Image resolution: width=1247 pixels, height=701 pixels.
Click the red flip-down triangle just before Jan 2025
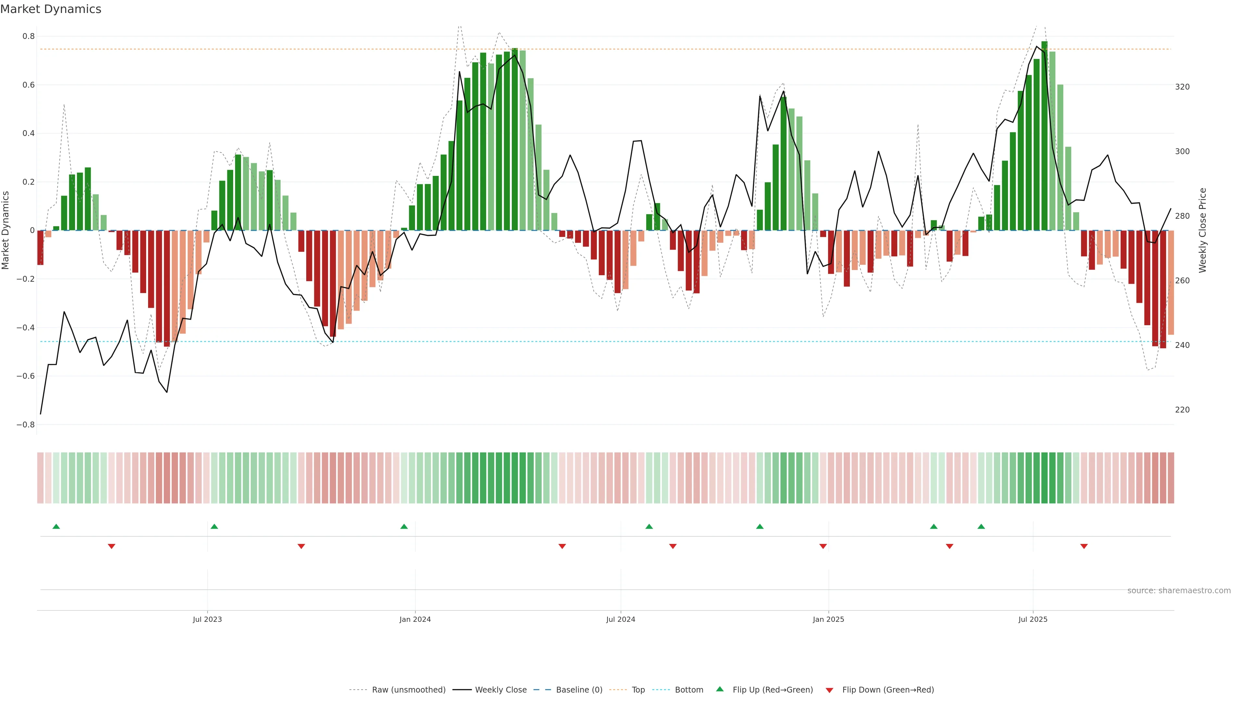click(823, 546)
